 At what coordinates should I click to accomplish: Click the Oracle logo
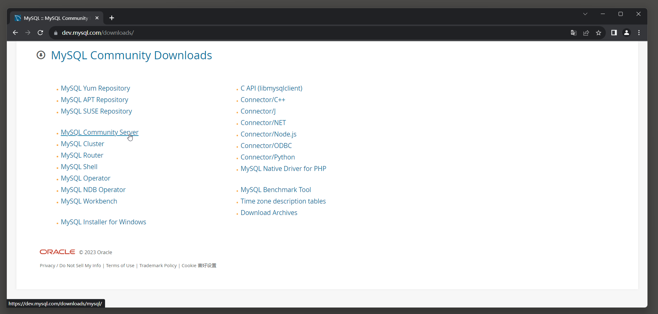click(x=57, y=252)
